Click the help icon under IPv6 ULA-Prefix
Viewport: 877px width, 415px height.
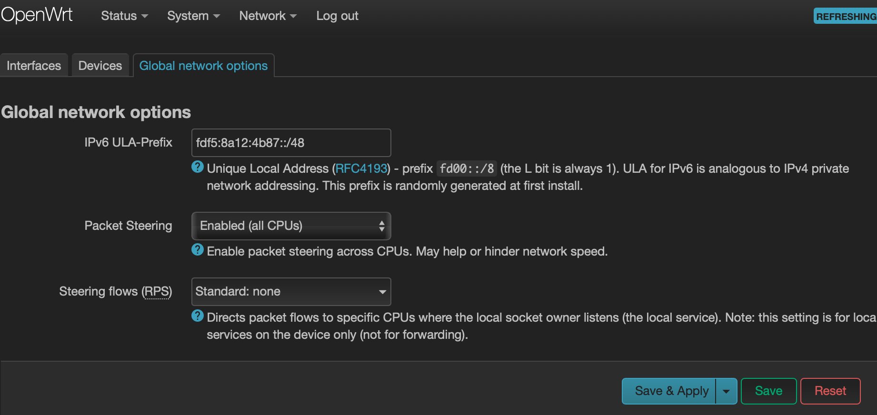pos(198,167)
